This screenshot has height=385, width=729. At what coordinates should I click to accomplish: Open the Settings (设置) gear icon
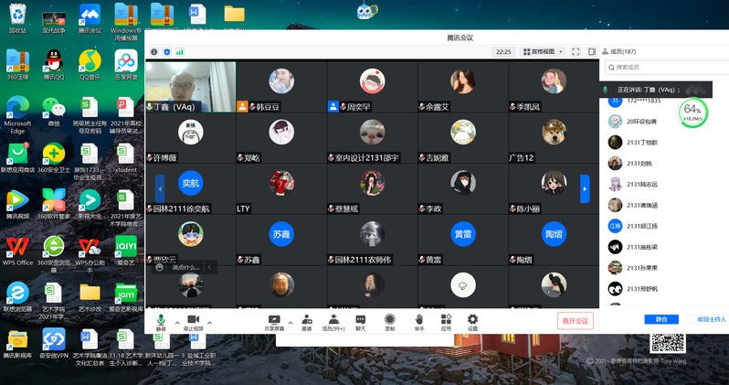[x=472, y=321]
